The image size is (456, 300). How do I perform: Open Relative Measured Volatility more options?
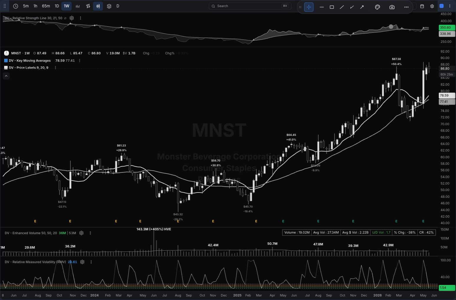91,262
